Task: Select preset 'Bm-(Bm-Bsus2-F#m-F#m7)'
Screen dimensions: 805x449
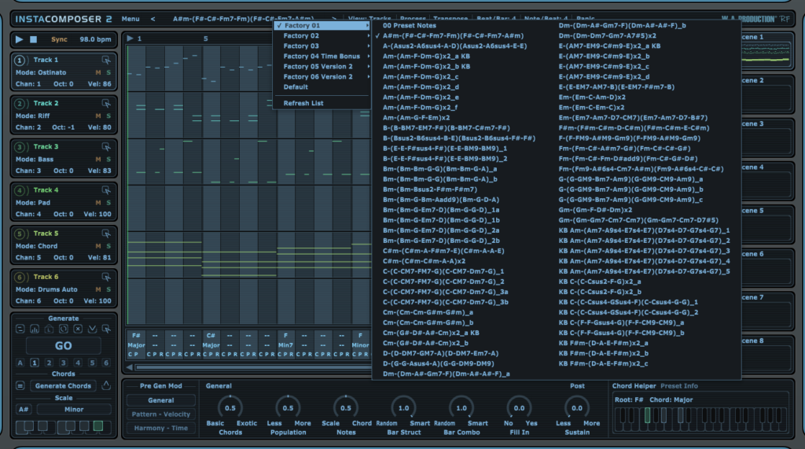Action: pos(430,190)
